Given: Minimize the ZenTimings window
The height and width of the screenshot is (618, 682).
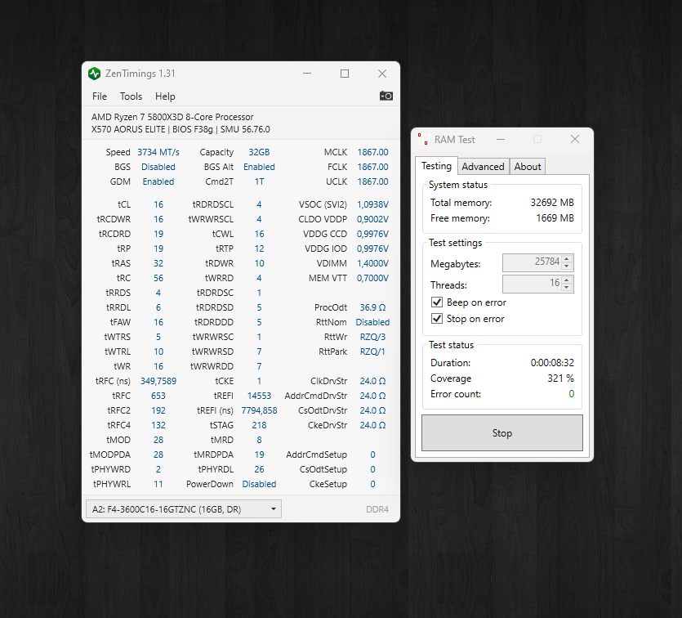Looking at the screenshot, I should point(307,74).
